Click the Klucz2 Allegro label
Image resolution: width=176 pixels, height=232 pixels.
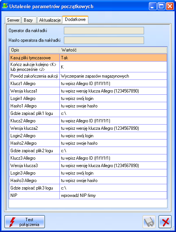pos(23,121)
